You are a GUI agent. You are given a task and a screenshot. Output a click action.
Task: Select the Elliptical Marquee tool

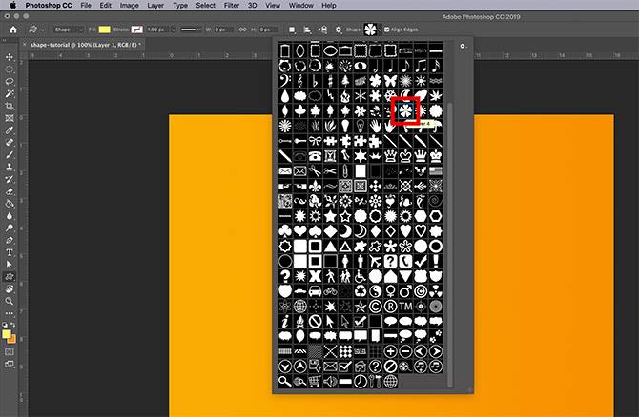pyautogui.click(x=9, y=69)
